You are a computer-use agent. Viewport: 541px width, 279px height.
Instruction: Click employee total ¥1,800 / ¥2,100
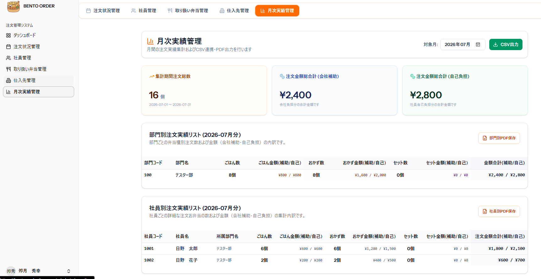click(507, 249)
